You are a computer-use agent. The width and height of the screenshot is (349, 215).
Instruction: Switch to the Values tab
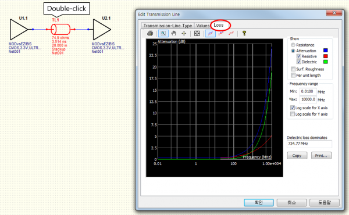pyautogui.click(x=202, y=26)
